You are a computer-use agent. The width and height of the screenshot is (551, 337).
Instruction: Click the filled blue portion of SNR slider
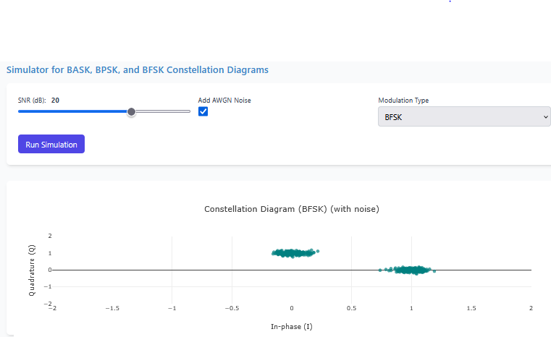pyautogui.click(x=72, y=111)
